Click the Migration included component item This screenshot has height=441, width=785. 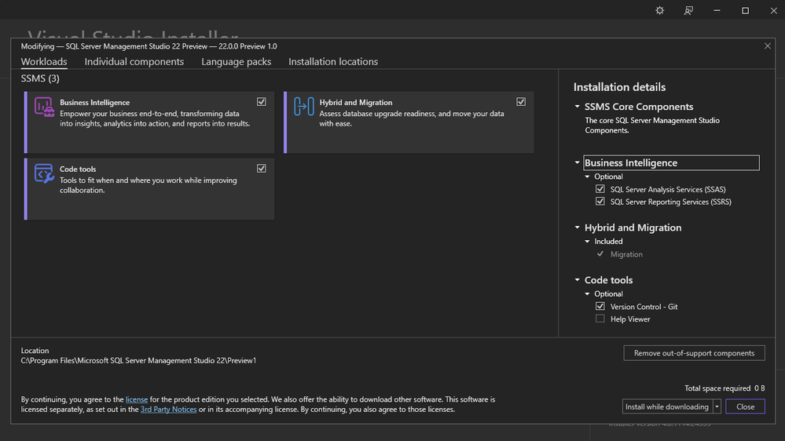tap(626, 254)
